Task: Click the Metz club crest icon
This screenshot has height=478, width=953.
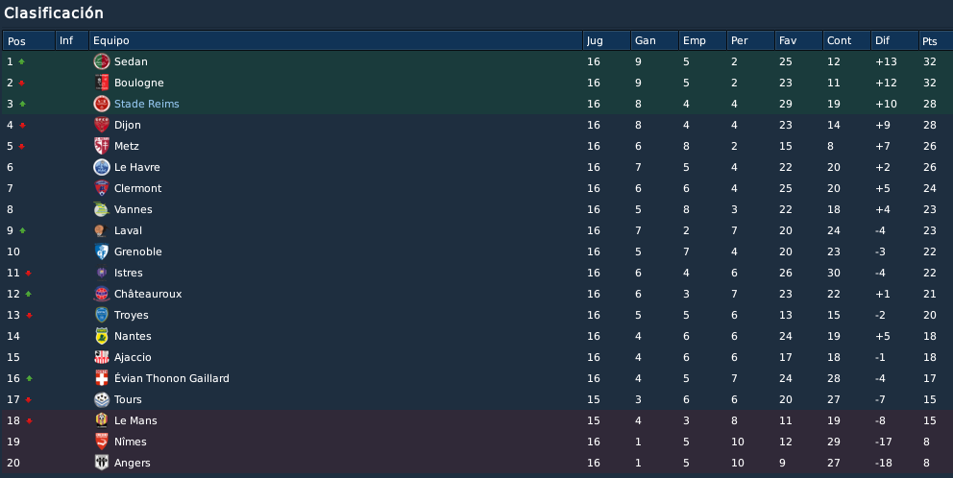Action: click(x=102, y=146)
